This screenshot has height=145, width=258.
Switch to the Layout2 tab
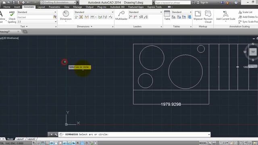tap(31, 139)
